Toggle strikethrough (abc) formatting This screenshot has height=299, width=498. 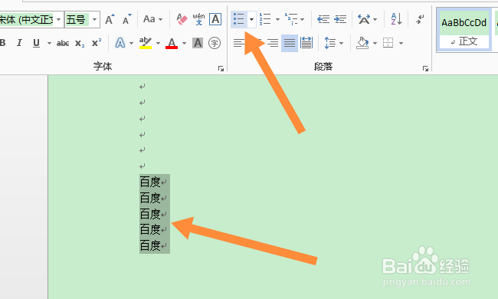coord(63,43)
